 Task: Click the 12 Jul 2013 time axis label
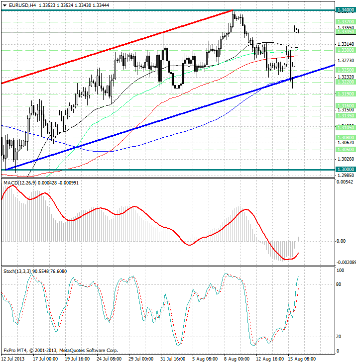(x=13, y=359)
